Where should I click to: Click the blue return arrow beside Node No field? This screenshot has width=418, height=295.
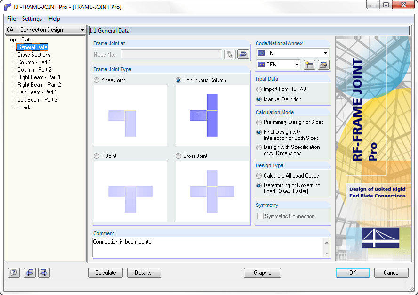coord(243,54)
